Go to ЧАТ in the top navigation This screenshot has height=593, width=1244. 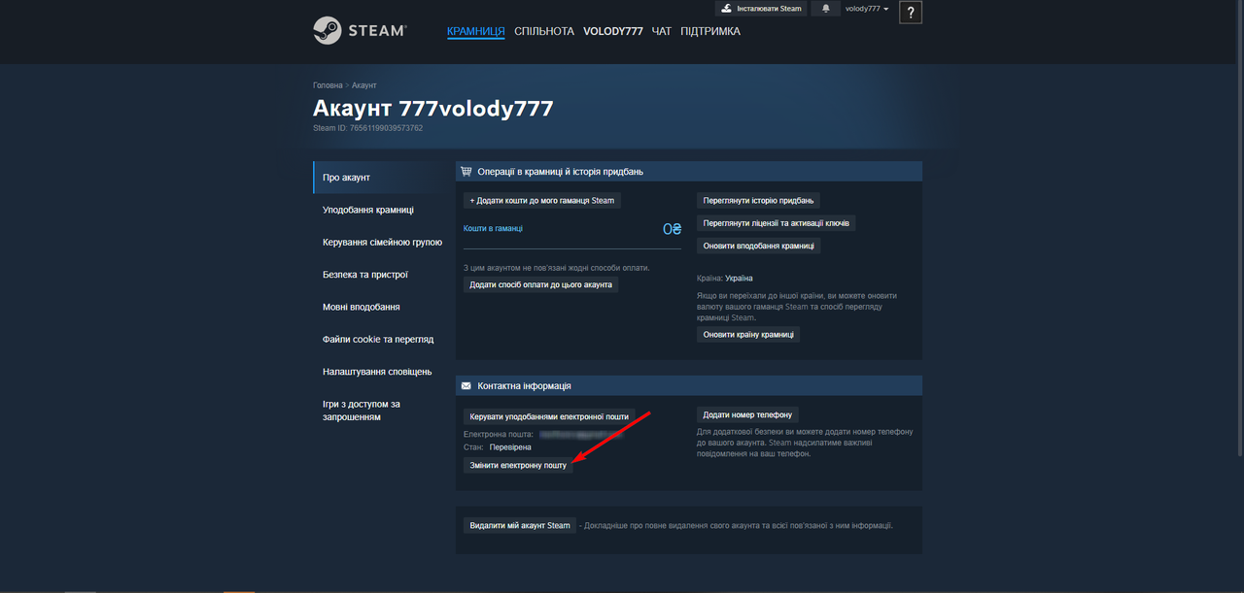(x=662, y=31)
